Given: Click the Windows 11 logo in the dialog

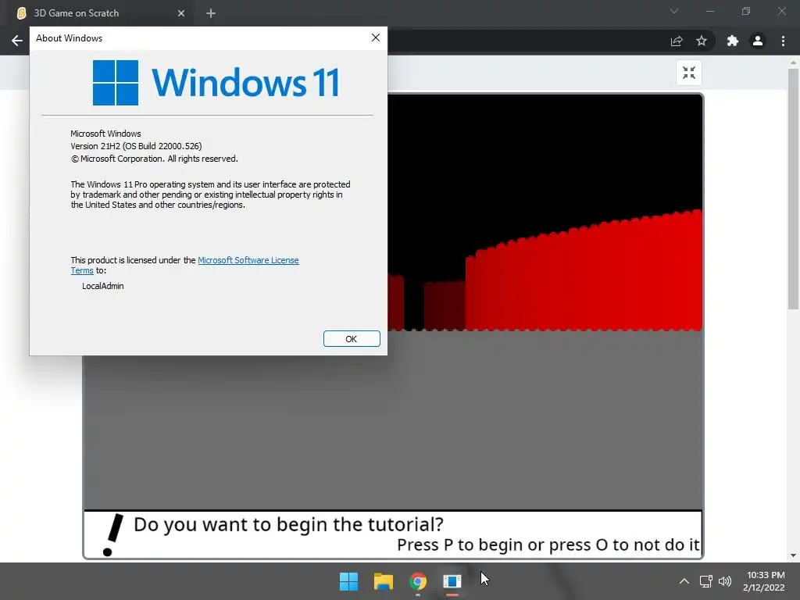Looking at the screenshot, I should (216, 83).
